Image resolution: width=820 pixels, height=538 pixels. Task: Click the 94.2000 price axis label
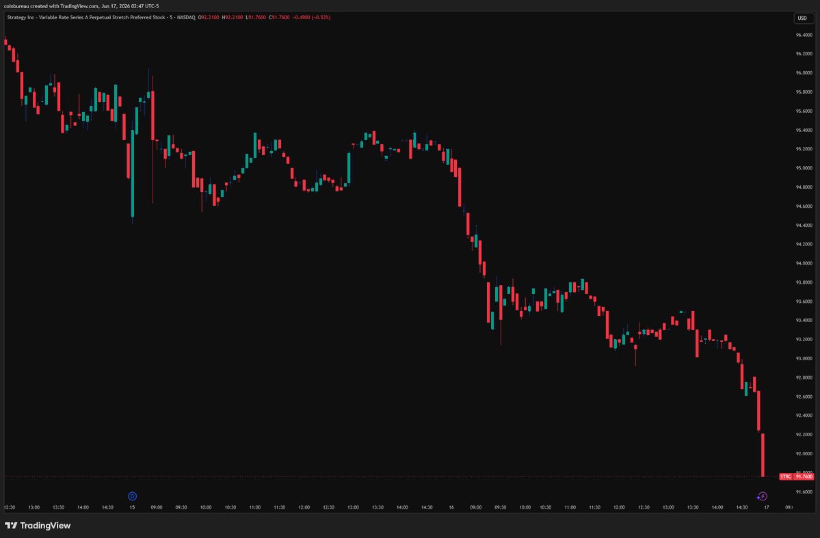coord(804,244)
